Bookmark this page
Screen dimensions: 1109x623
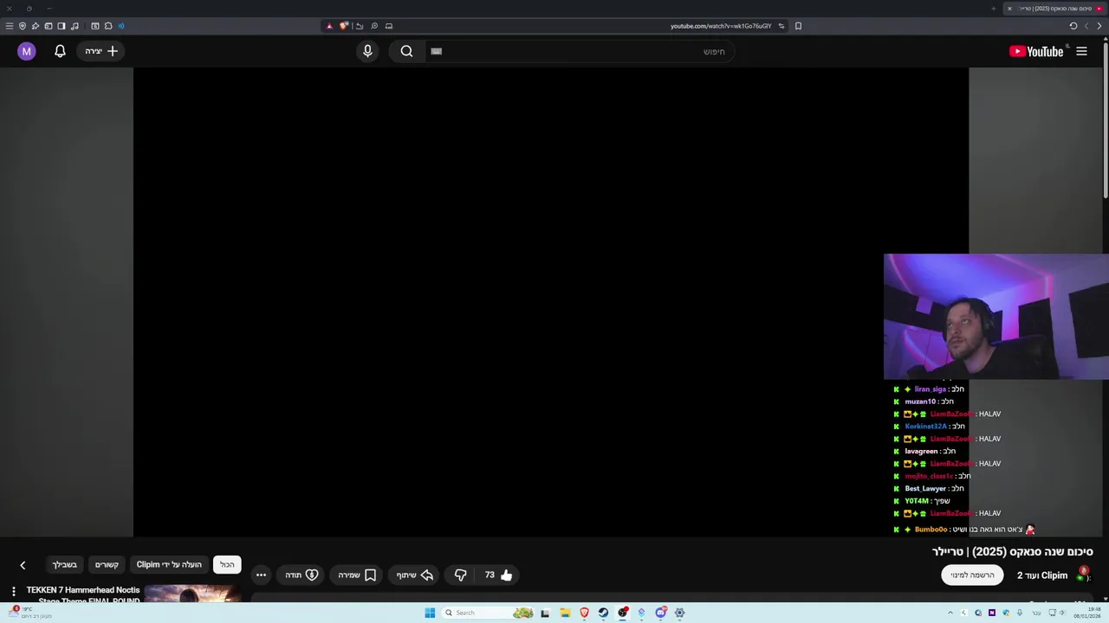798,26
